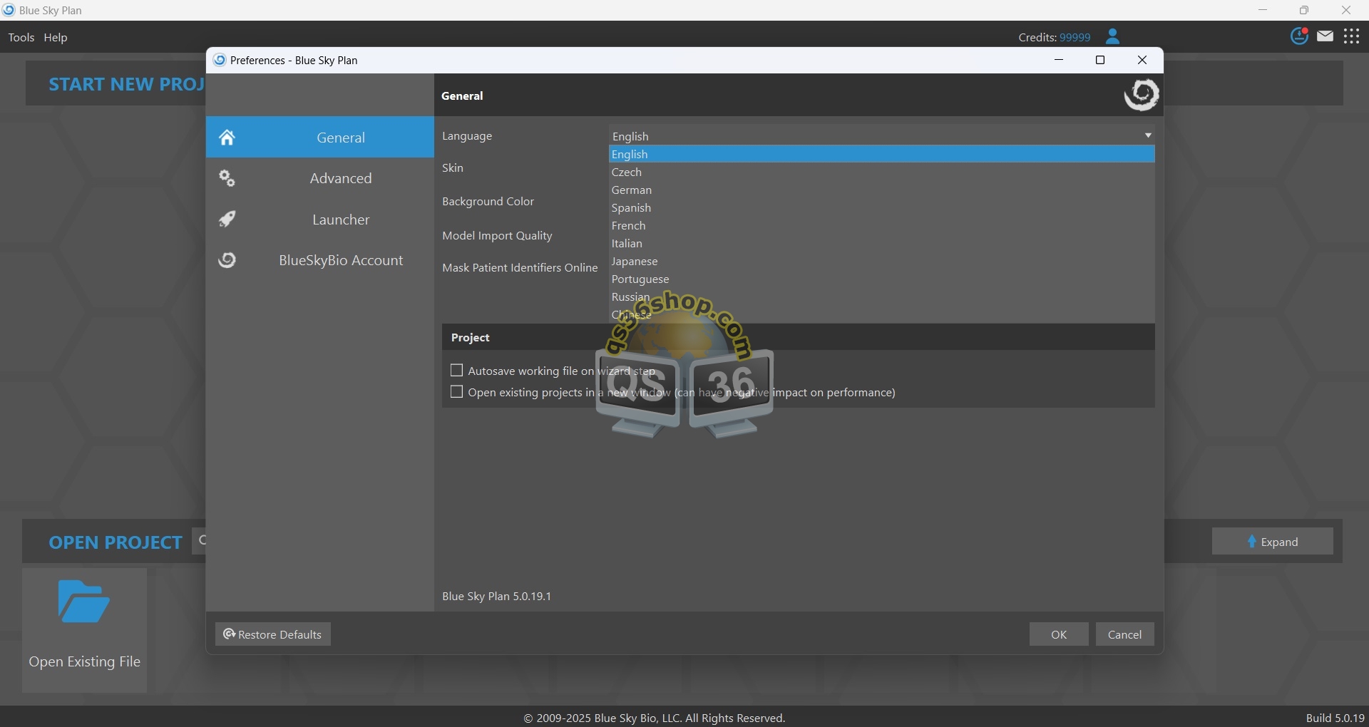Click the Language combo box showing English
This screenshot has width=1369, height=727.
click(881, 135)
